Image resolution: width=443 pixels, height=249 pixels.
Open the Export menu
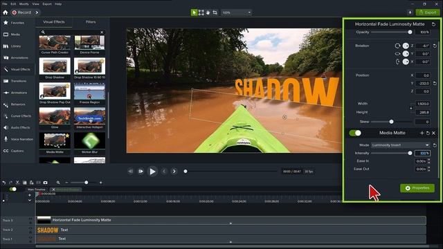point(47,4)
